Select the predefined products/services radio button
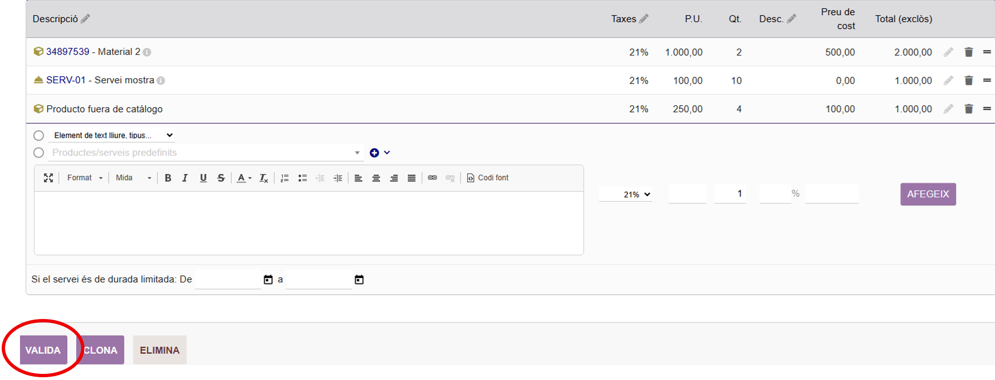This screenshot has width=995, height=380. [x=38, y=153]
